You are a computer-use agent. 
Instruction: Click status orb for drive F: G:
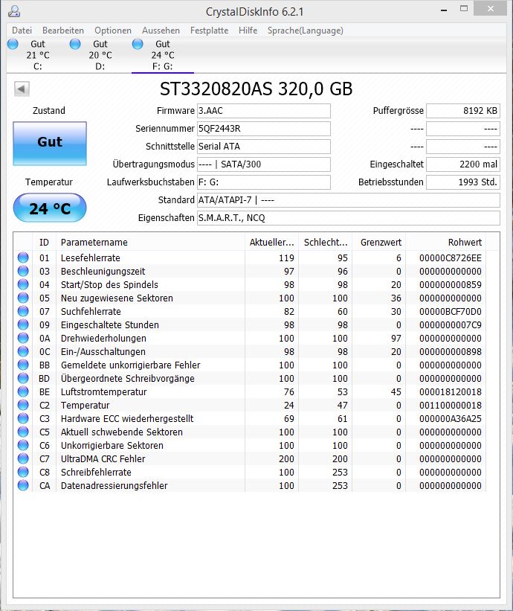pos(138,44)
